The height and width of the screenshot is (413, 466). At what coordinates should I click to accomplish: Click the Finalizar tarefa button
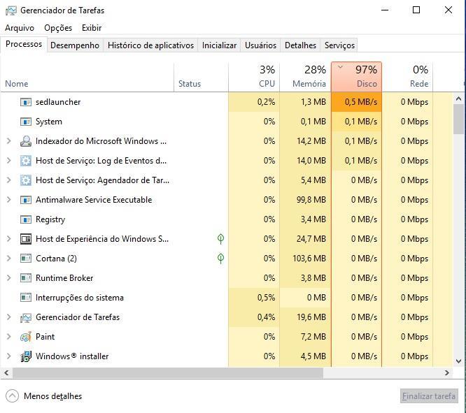(429, 396)
